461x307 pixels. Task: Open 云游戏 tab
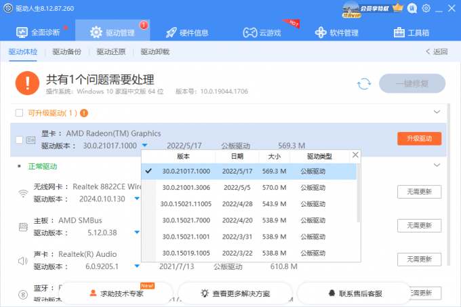click(262, 33)
